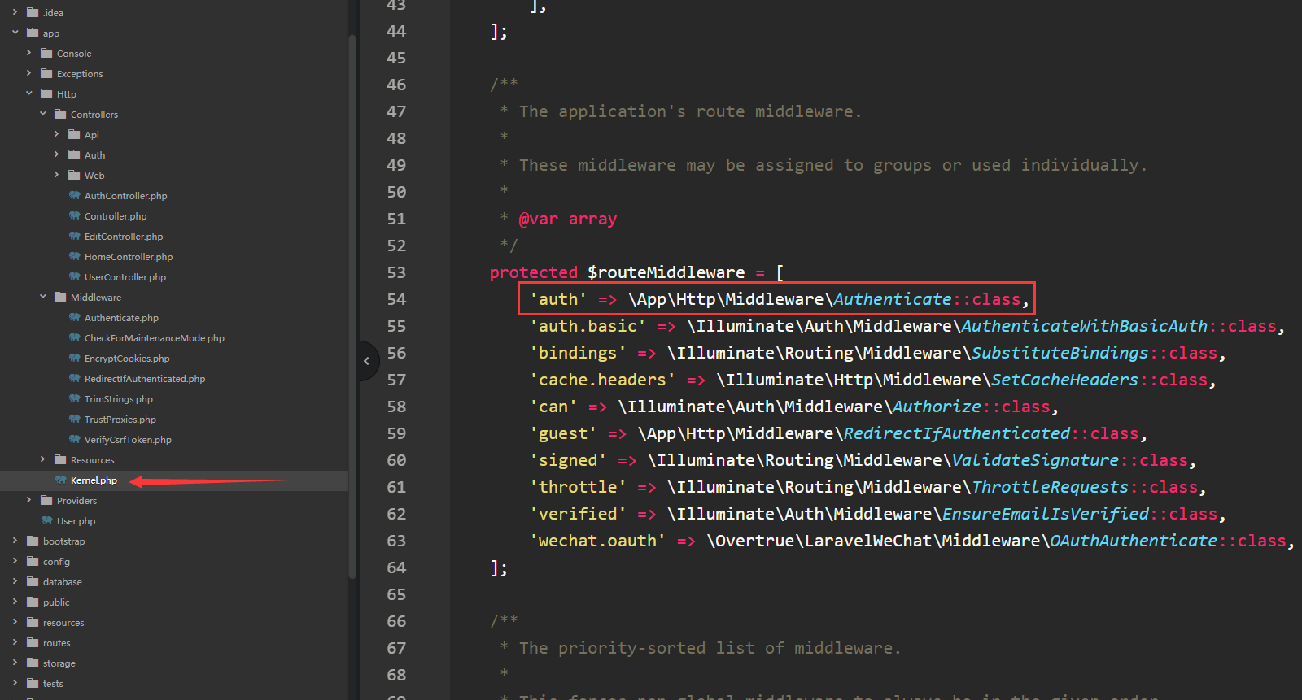The width and height of the screenshot is (1302, 700).
Task: Click 'auth.basic' key on line 55
Action: pyautogui.click(x=588, y=326)
